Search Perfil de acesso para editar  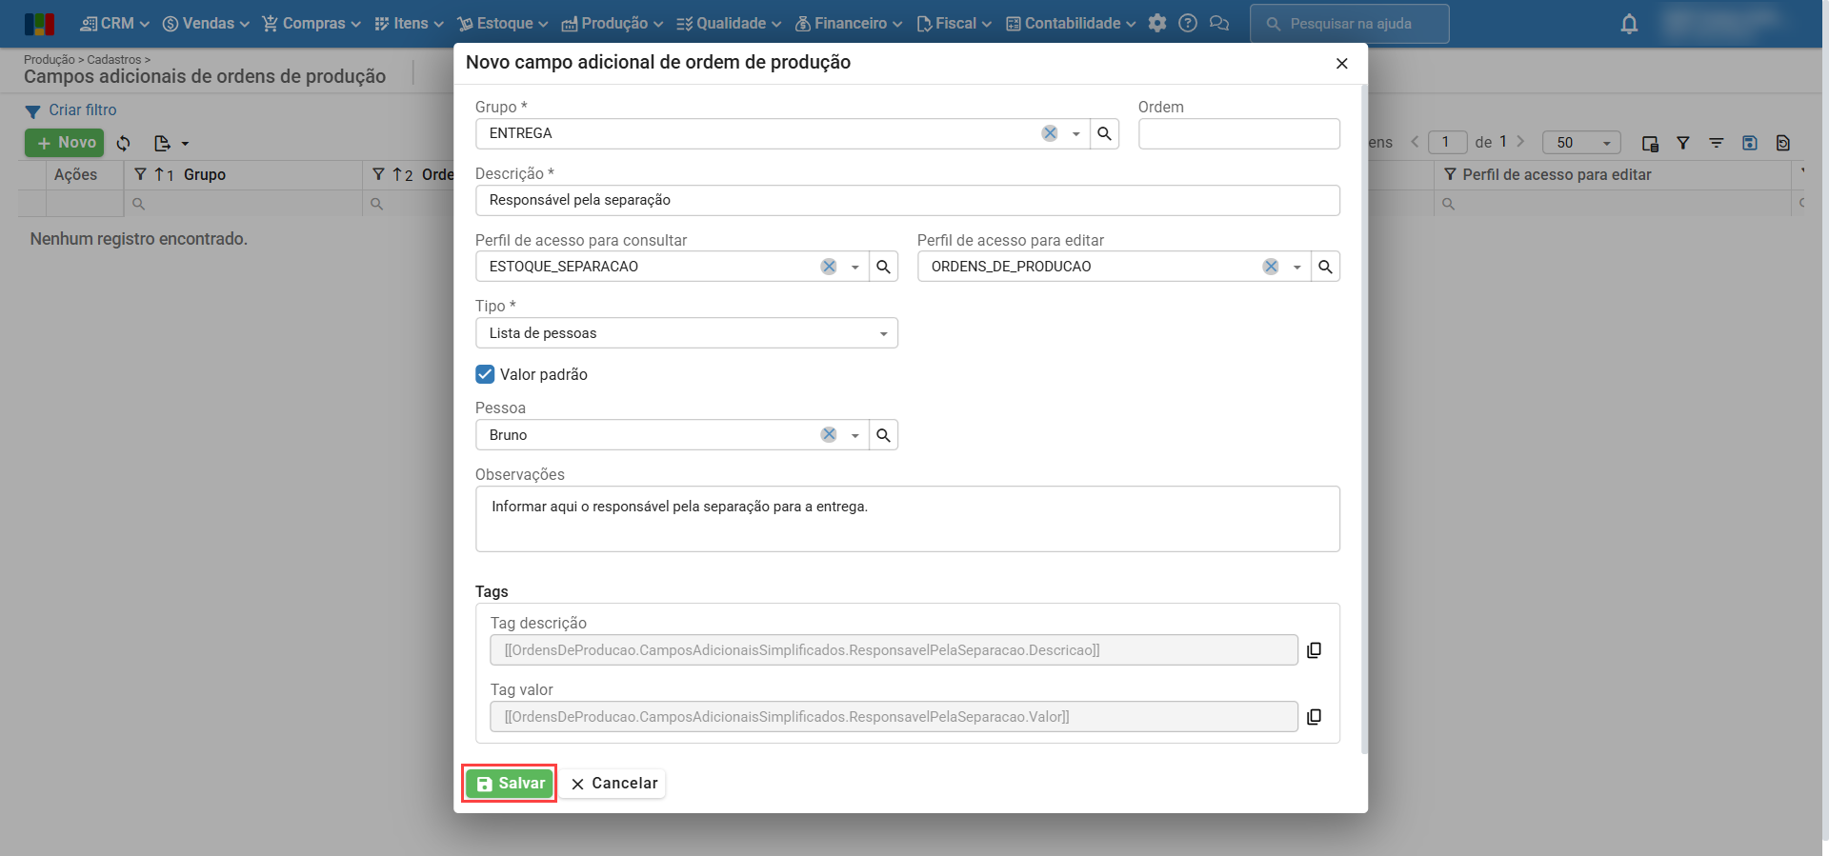(1325, 267)
